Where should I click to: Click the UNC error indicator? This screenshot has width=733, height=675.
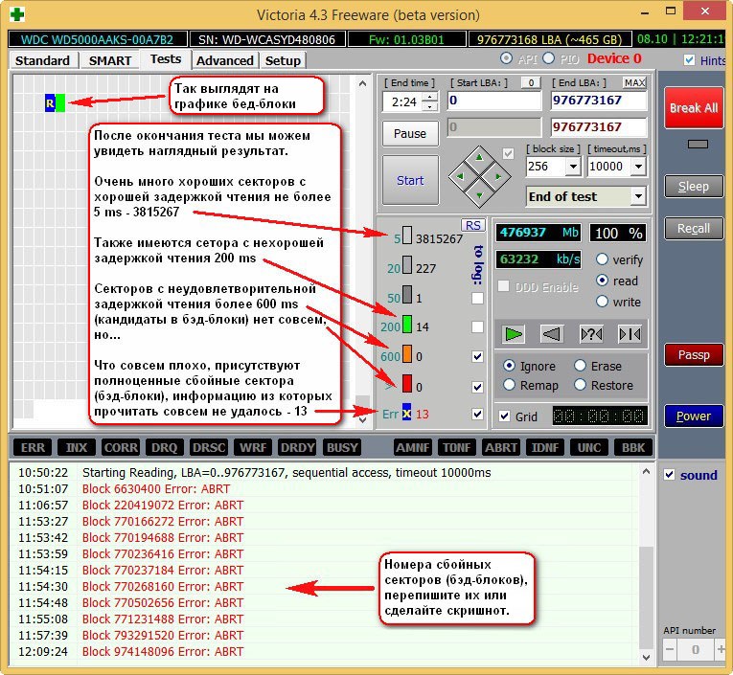pyautogui.click(x=589, y=447)
